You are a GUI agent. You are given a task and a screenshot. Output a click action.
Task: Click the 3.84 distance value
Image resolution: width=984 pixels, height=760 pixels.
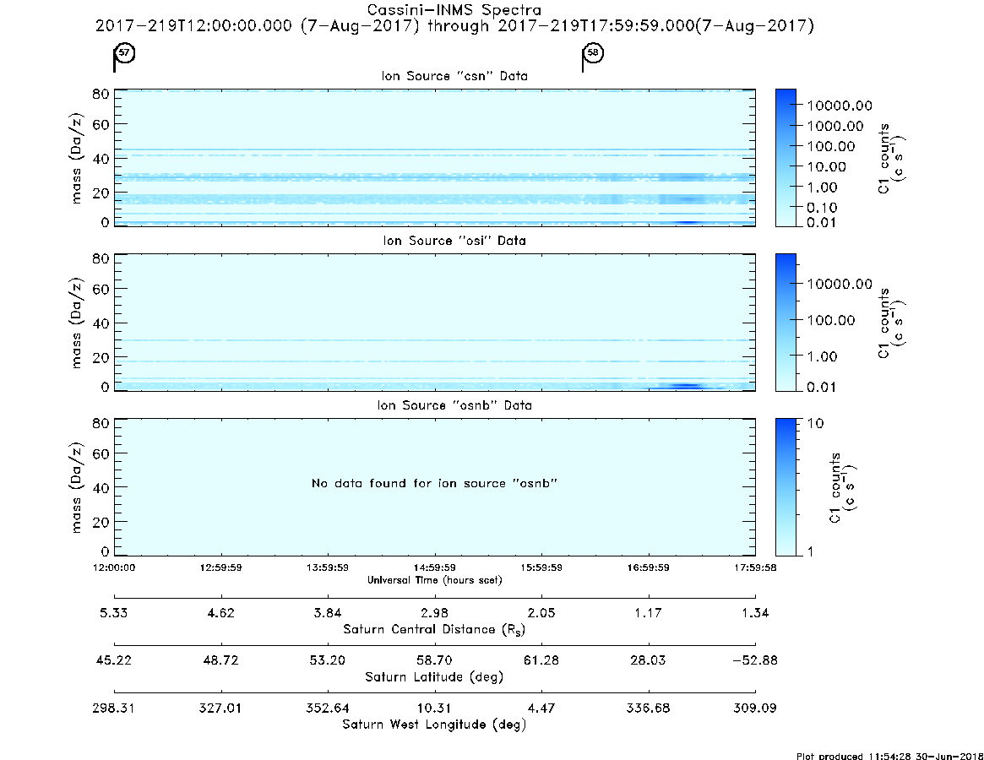coord(328,613)
